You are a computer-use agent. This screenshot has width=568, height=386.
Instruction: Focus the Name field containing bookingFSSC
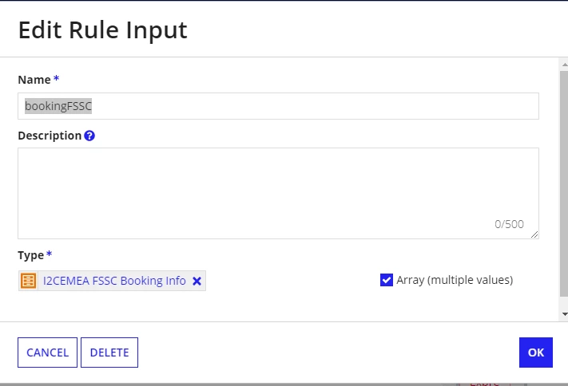(x=278, y=106)
